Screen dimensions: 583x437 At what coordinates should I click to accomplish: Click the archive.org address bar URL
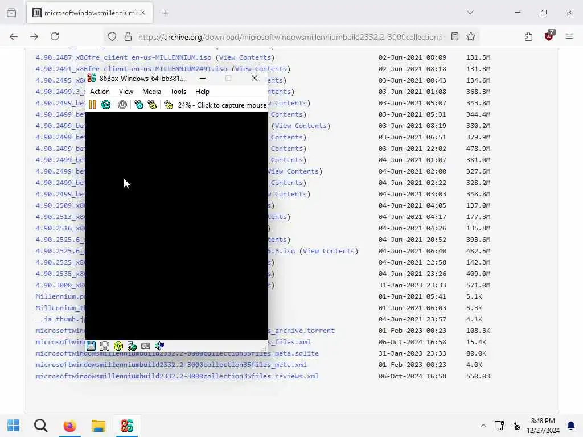tap(290, 37)
